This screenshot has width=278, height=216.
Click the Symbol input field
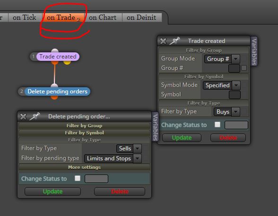[235, 95]
